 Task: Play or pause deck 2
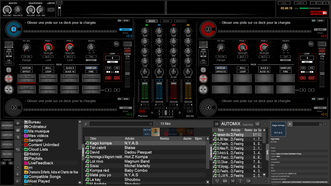click(x=203, y=89)
